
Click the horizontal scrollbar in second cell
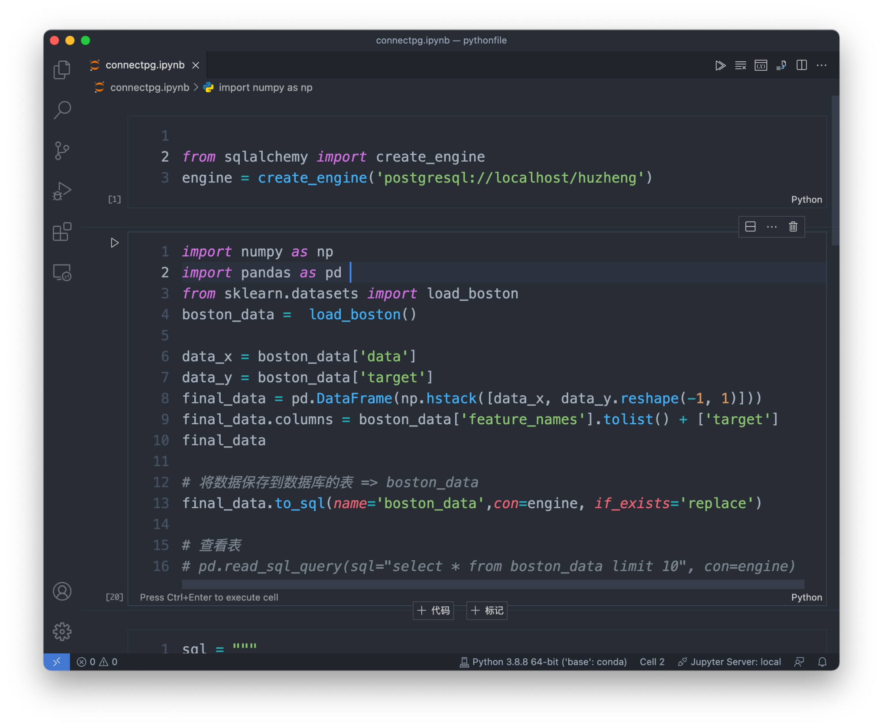pos(493,585)
